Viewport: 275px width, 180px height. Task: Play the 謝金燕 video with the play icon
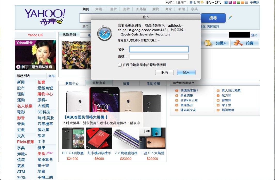pyautogui.click(x=18, y=67)
